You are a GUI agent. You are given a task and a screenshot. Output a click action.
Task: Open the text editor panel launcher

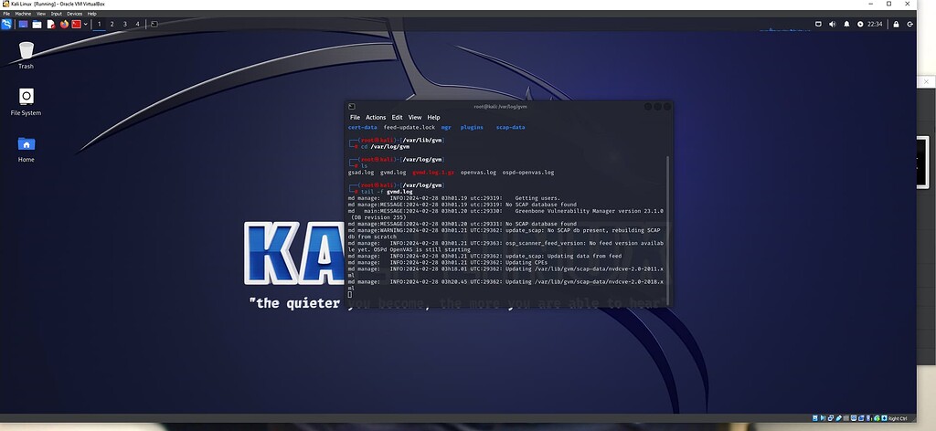[50, 24]
